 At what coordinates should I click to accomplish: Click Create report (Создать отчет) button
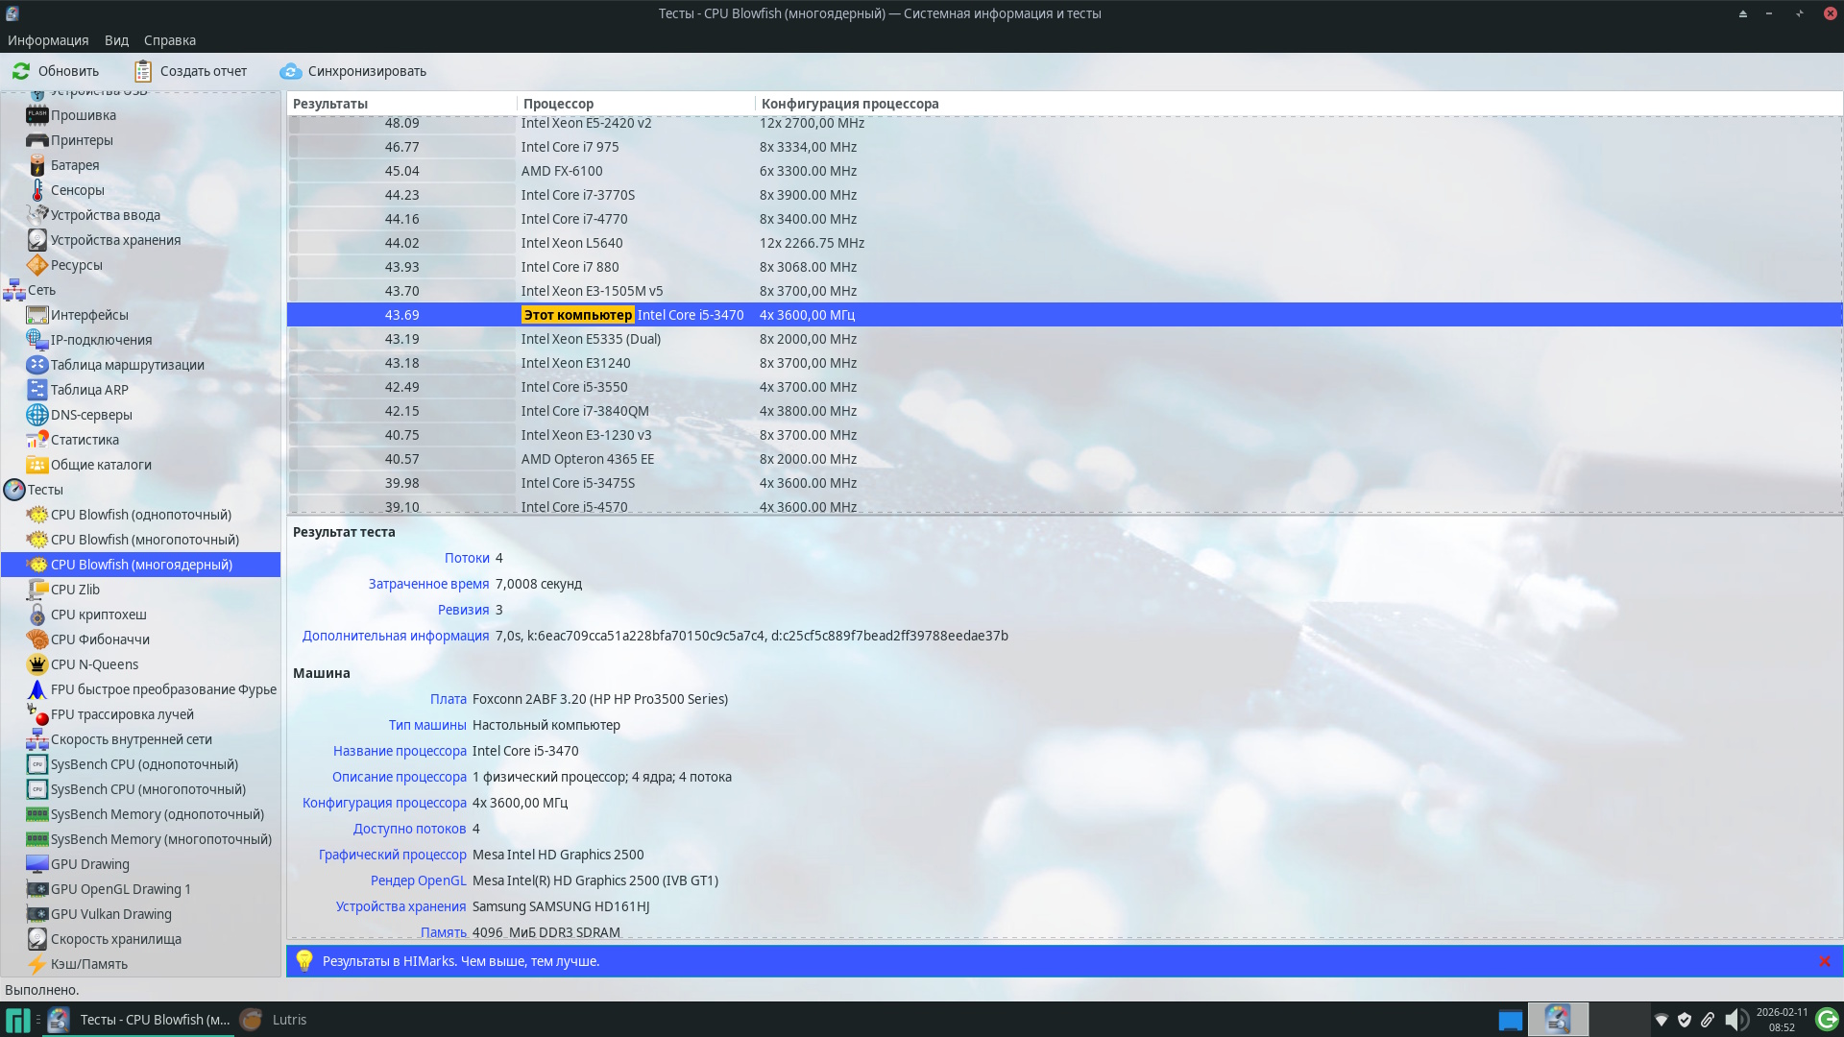click(x=190, y=71)
